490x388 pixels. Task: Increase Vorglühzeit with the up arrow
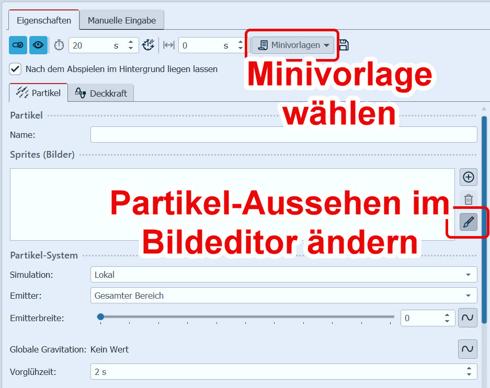tap(469, 369)
